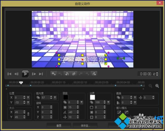
Task: Open the Shadow opacity slider dropdown
Action: pyautogui.click(x=82, y=102)
